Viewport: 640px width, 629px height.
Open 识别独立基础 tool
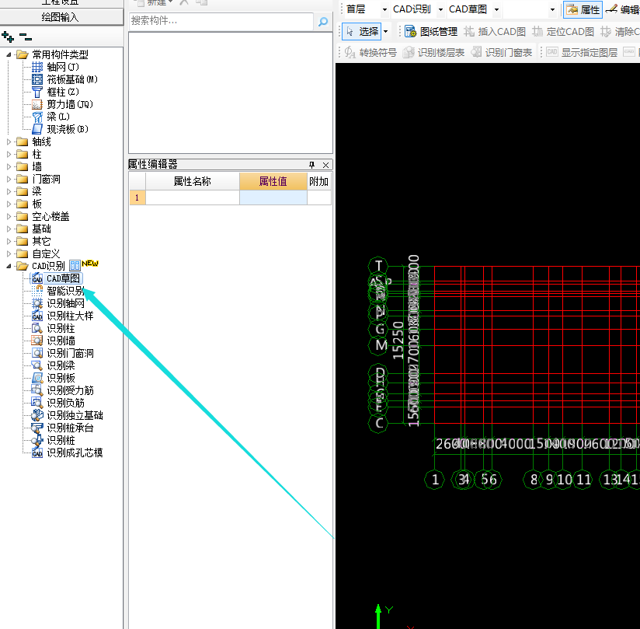point(68,415)
